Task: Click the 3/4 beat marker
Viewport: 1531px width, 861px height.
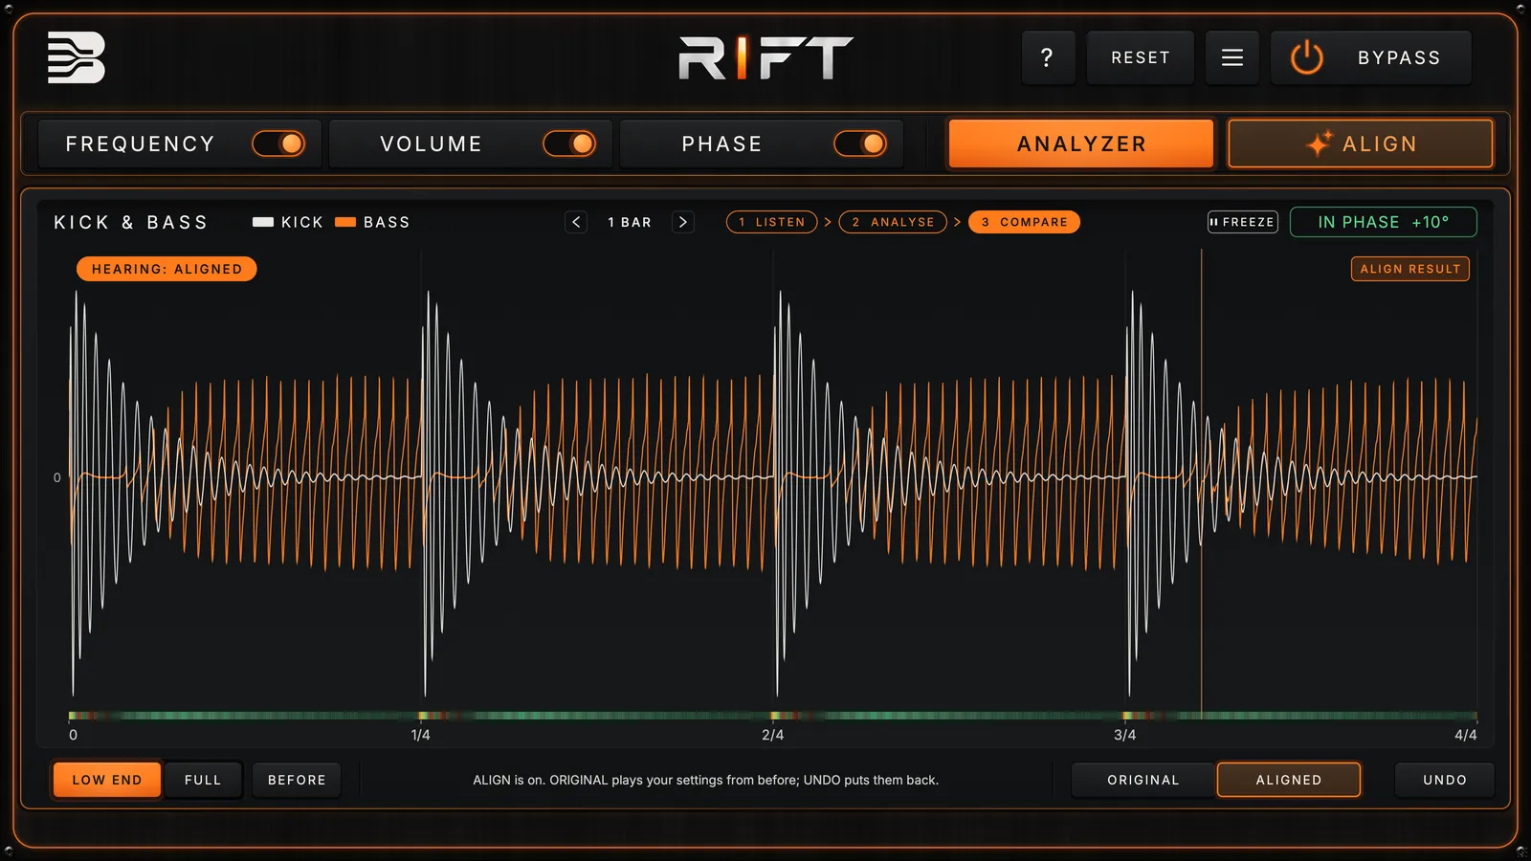Action: 1124,735
